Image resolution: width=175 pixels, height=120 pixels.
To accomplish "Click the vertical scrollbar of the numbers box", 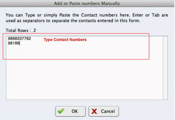I will (x=165, y=68).
